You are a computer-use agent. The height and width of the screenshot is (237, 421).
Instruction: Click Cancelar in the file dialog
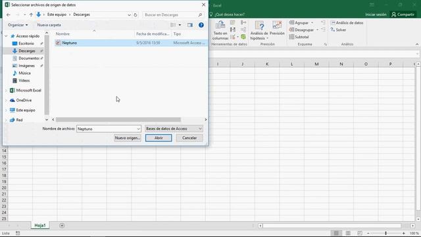coord(189,138)
